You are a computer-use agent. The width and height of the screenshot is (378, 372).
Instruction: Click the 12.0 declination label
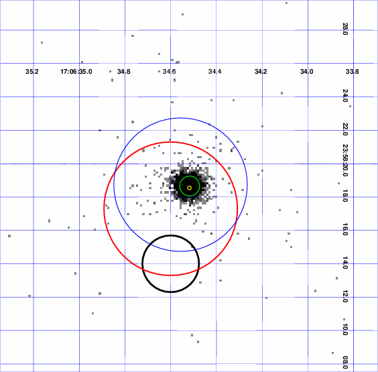click(345, 296)
